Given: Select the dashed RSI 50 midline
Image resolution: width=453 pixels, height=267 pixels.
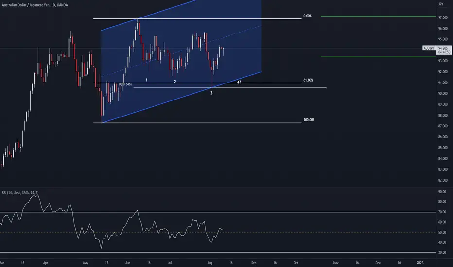Looking at the screenshot, I should (218, 233).
